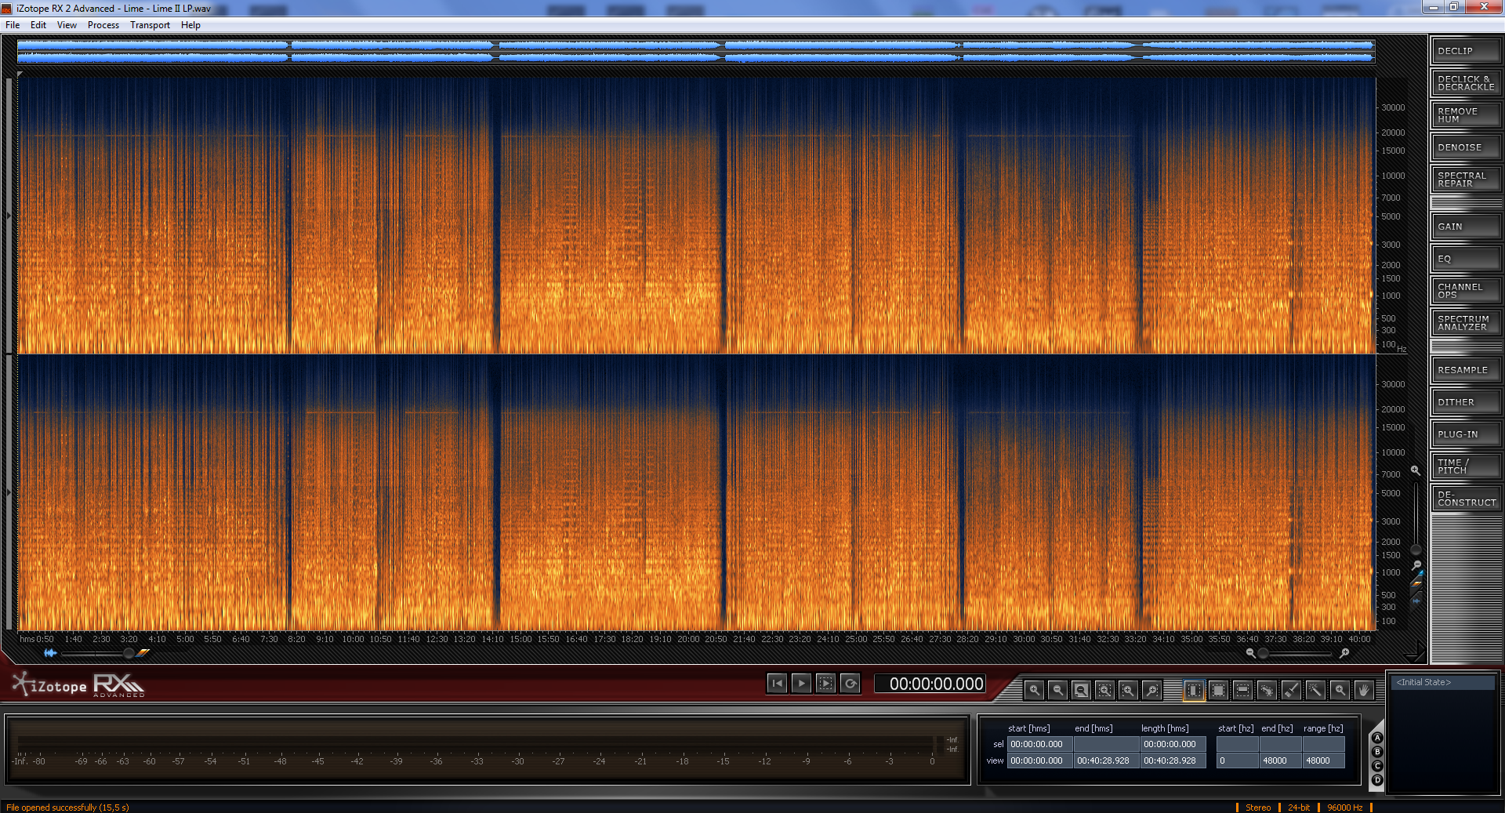
Task: Click the Play button in transport
Action: pos(801,684)
